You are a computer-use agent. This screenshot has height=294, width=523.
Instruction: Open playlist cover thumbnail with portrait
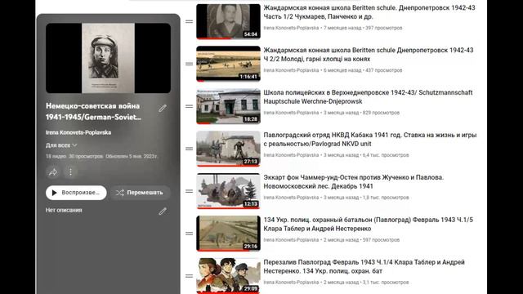pyautogui.click(x=108, y=58)
